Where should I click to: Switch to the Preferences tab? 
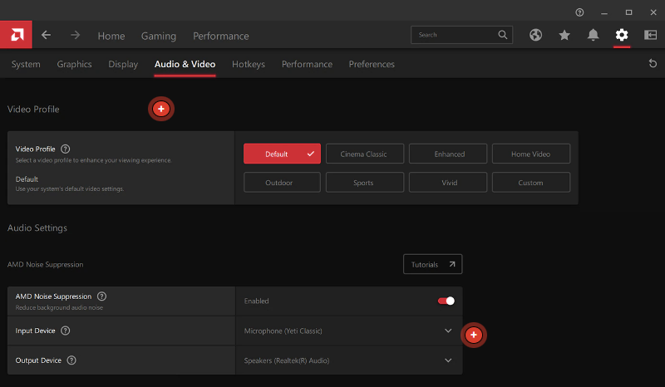coord(372,64)
